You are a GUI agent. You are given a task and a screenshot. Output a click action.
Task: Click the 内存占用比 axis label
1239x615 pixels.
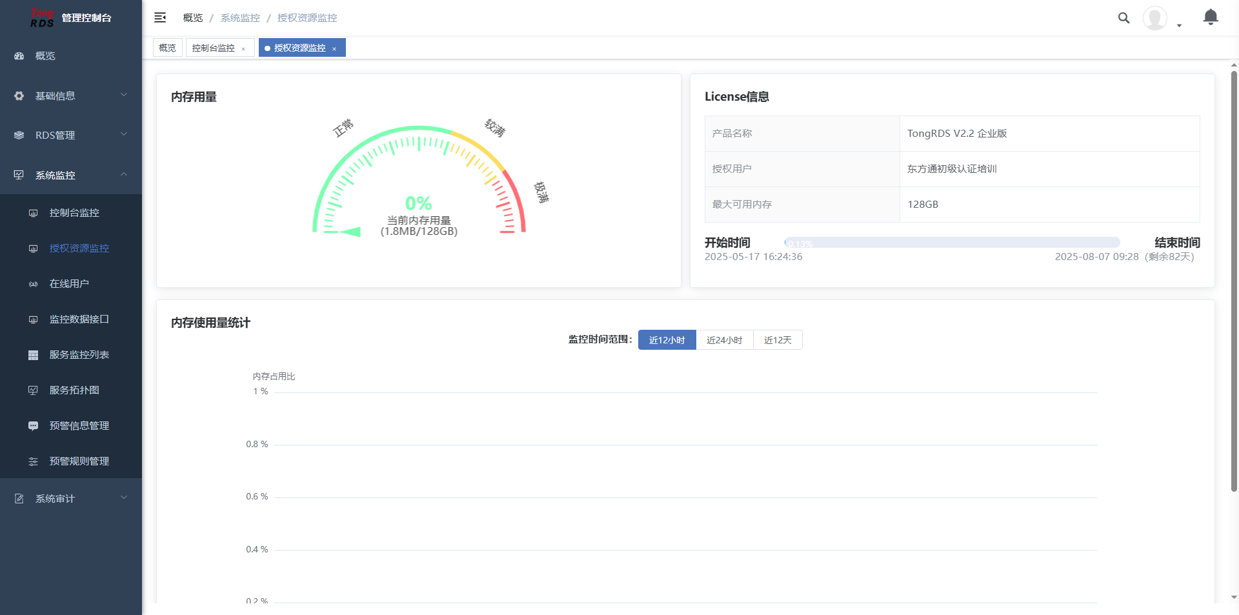pos(274,377)
